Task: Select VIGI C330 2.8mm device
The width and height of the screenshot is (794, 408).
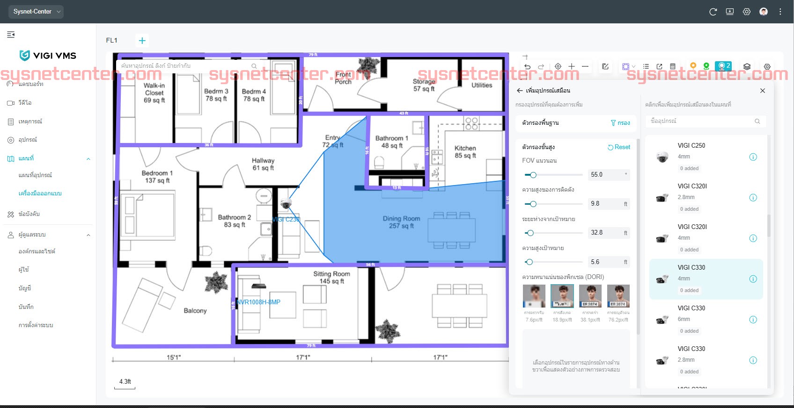Action: coord(706,361)
